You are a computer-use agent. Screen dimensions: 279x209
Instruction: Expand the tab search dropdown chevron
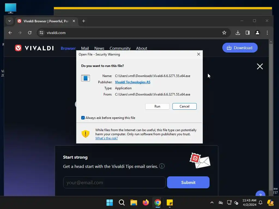[x=10, y=21]
